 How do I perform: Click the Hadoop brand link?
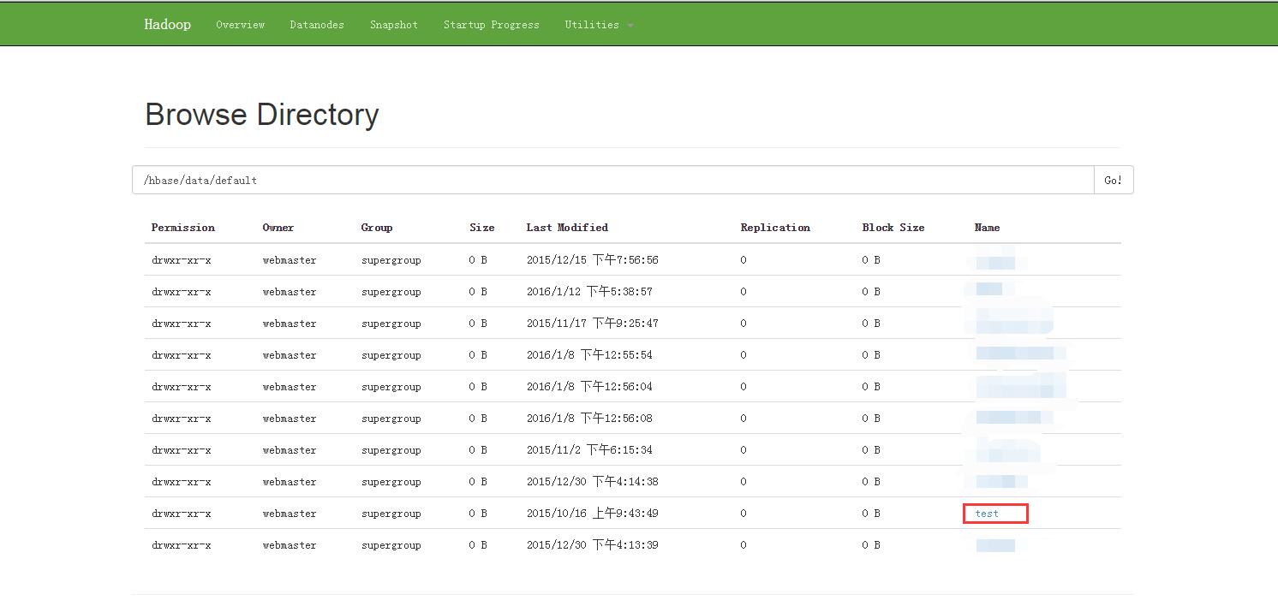click(167, 24)
